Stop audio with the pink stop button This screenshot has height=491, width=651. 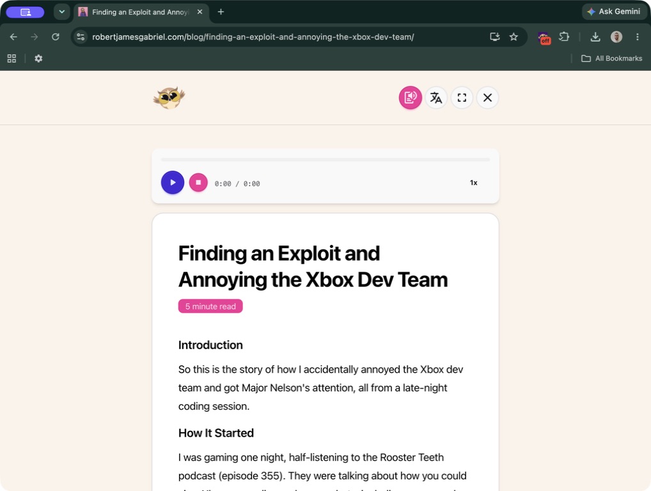click(198, 182)
